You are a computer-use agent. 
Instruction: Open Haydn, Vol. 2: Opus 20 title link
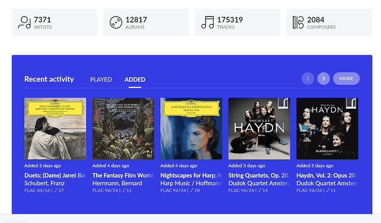(327, 176)
